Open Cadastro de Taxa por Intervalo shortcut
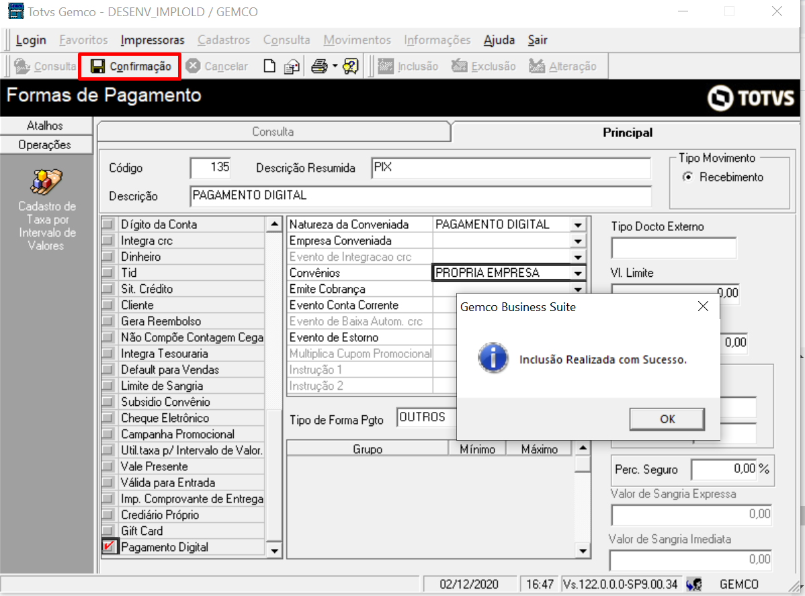This screenshot has height=596, width=805. pos(47,210)
